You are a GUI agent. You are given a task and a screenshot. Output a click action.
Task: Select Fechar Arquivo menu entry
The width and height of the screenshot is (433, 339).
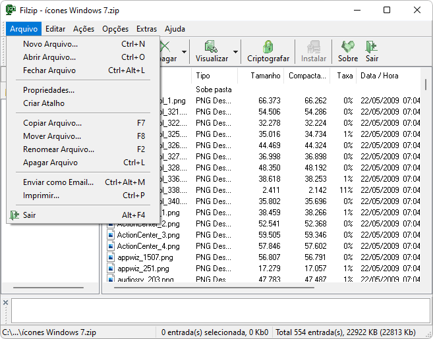pos(83,70)
